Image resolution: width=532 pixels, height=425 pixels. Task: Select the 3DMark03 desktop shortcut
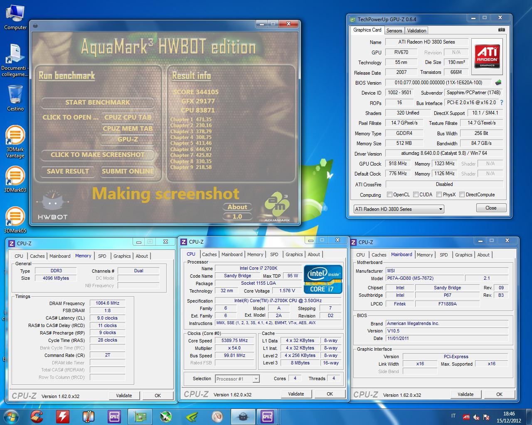point(15,180)
